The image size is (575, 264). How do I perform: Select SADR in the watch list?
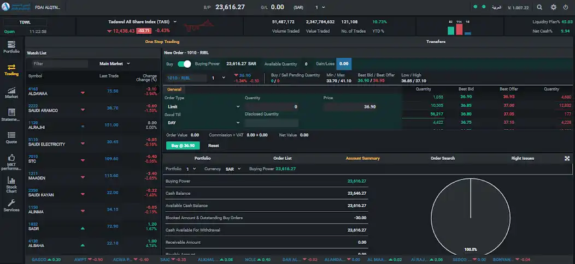coord(93,226)
